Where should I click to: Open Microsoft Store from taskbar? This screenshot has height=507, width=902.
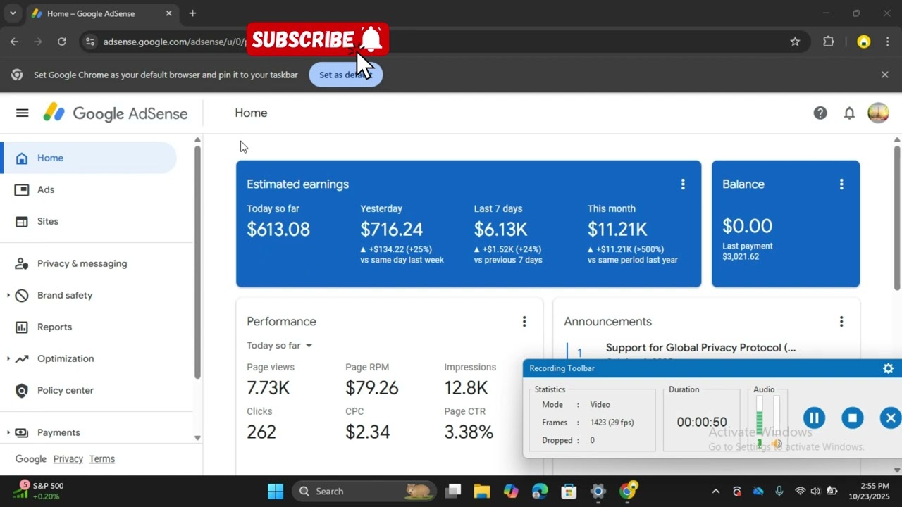click(569, 491)
